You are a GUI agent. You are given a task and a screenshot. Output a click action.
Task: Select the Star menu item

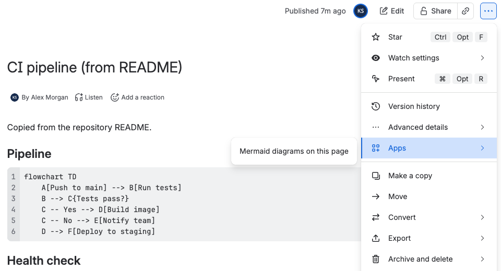(429, 37)
